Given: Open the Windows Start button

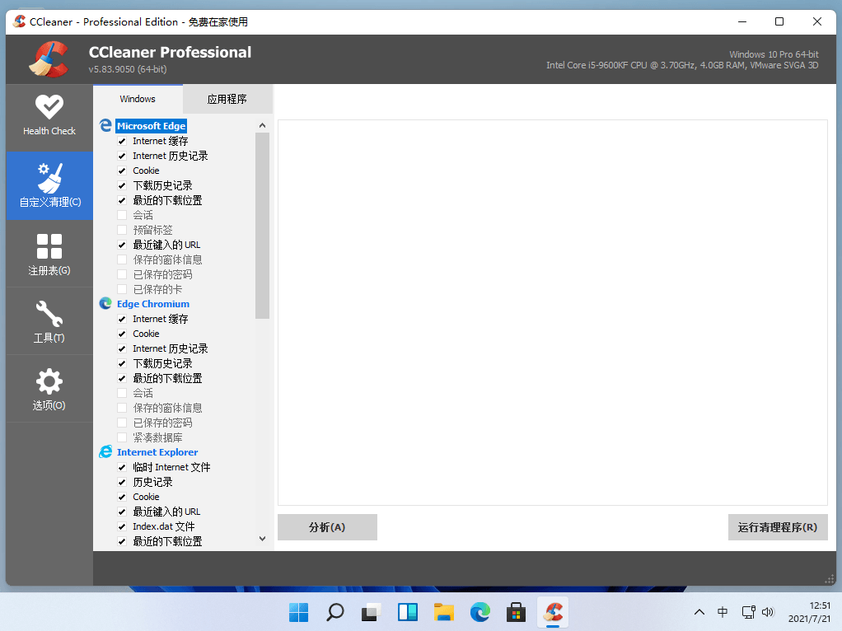Looking at the screenshot, I should [298, 612].
